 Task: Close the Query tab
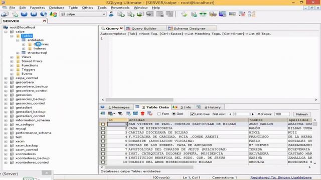point(121,28)
